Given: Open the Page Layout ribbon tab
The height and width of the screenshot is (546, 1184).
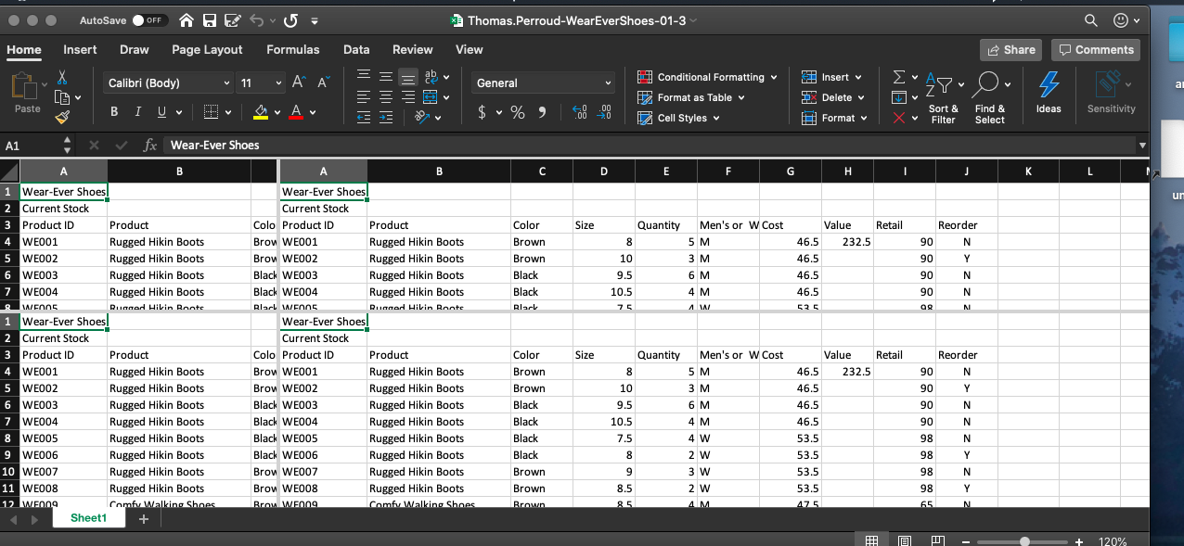Looking at the screenshot, I should pos(207,50).
